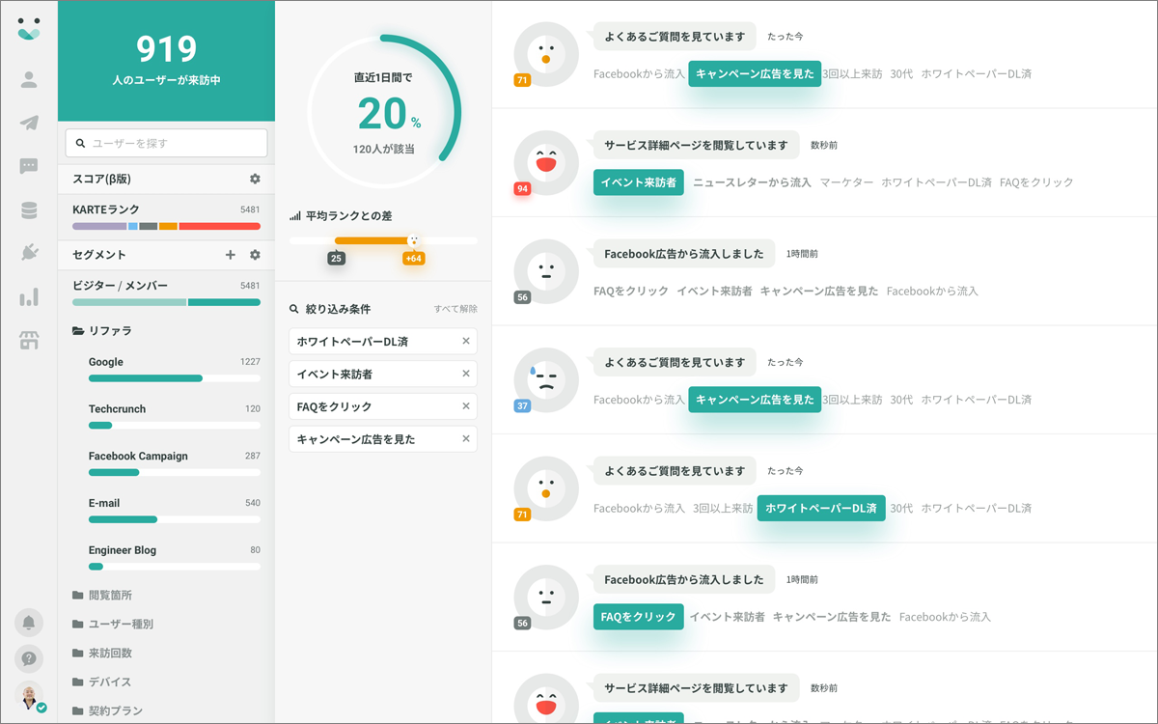The width and height of the screenshot is (1158, 724).
Task: Select the Google referrer segment
Action: [175, 370]
